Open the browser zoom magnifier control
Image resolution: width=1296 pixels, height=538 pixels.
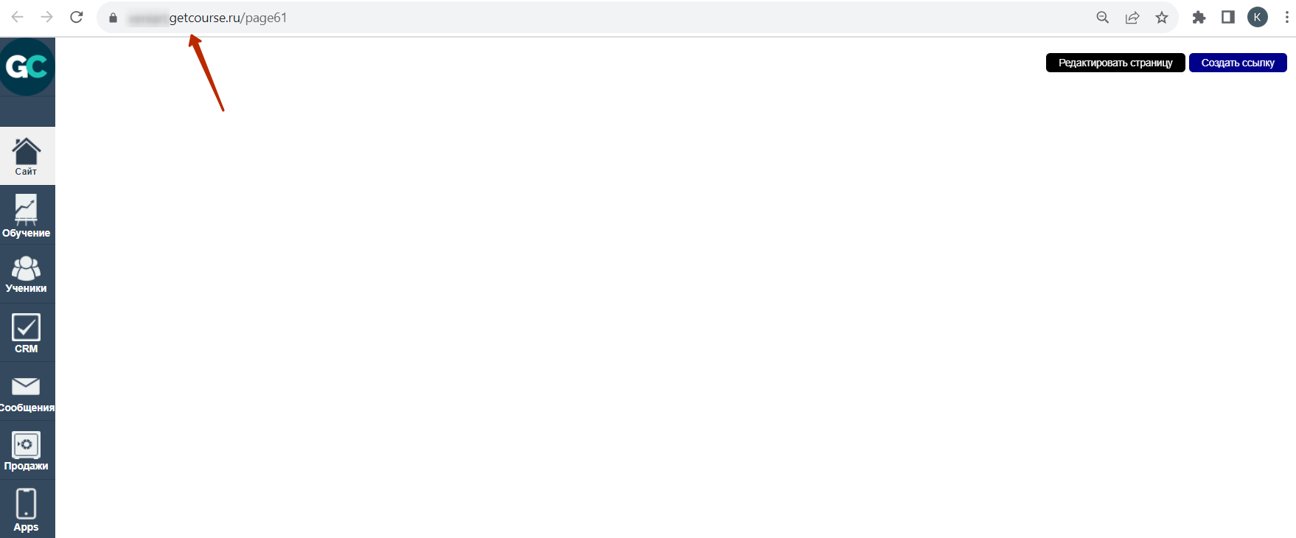click(x=1103, y=18)
